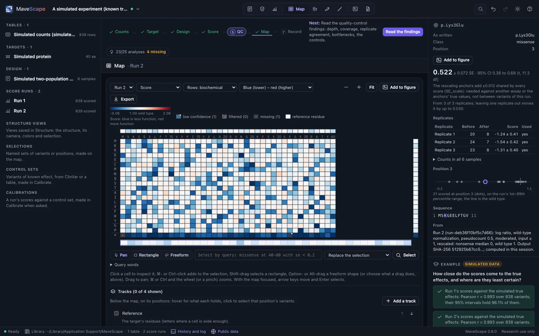Open the Blue (lower) – red (higher) palette dropdown
The width and height of the screenshot is (539, 336).
point(276,87)
